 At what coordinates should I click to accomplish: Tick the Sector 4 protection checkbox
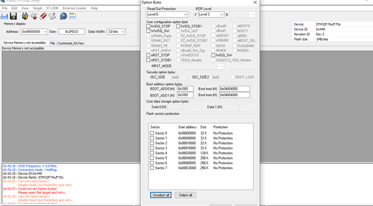tap(152, 153)
